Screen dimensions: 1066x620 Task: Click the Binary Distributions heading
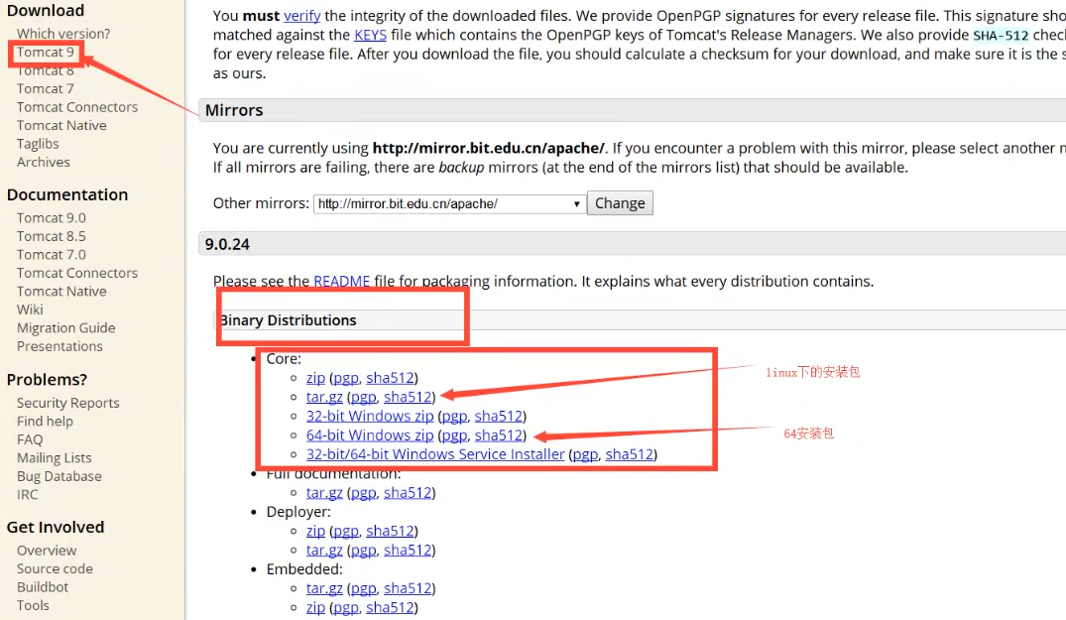[x=288, y=320]
